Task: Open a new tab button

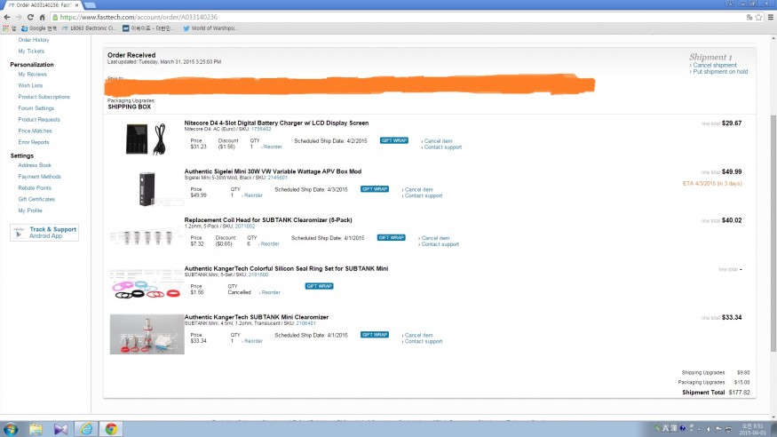Action: pos(90,5)
